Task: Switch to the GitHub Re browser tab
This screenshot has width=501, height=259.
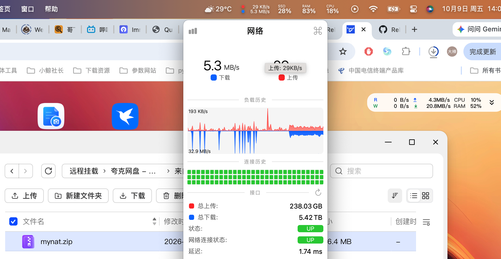Action: (389, 30)
